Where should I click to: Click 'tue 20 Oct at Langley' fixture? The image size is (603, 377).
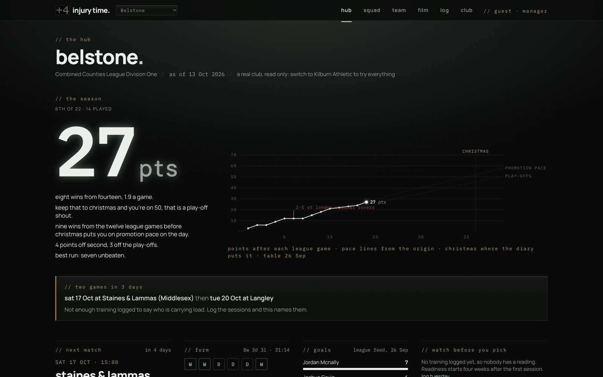242,298
